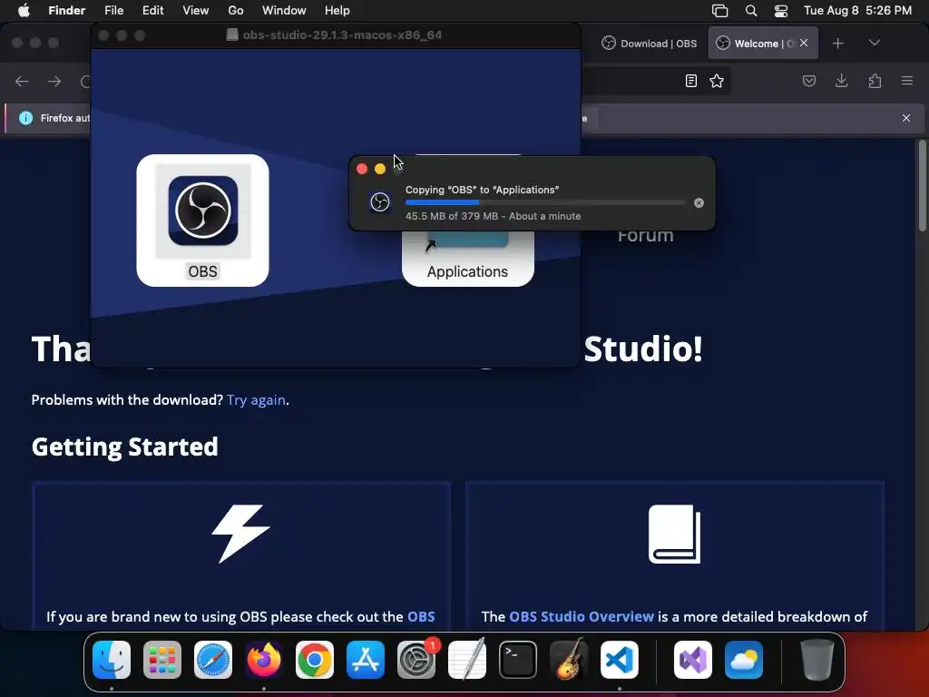Open the Trash in the Dock
The height and width of the screenshot is (697, 929).
coord(817,660)
